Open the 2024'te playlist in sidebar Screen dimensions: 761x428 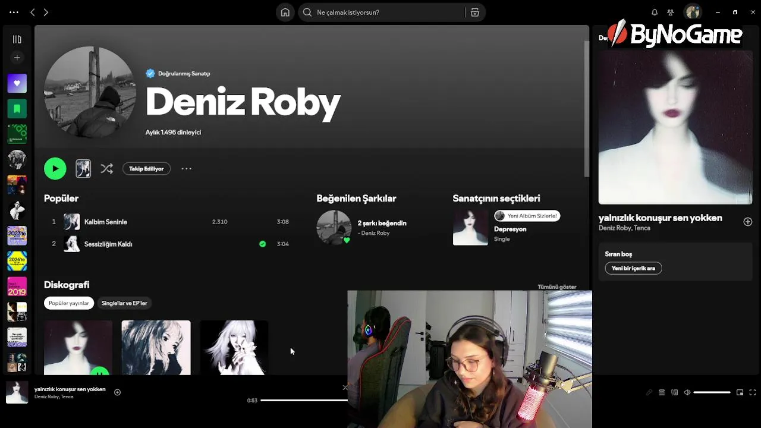[x=17, y=261]
